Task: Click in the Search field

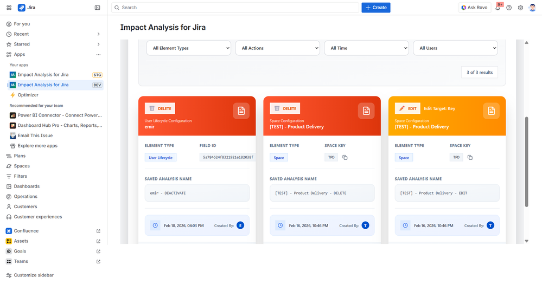Action: pos(235,8)
